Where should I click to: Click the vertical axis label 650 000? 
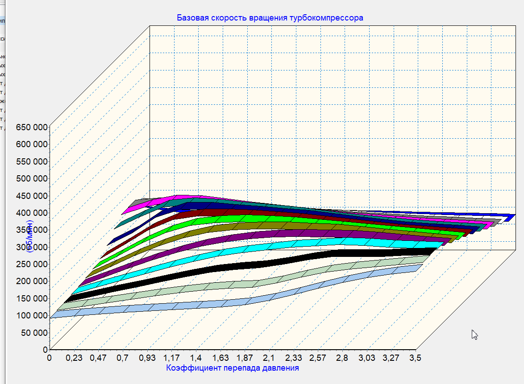(x=31, y=127)
